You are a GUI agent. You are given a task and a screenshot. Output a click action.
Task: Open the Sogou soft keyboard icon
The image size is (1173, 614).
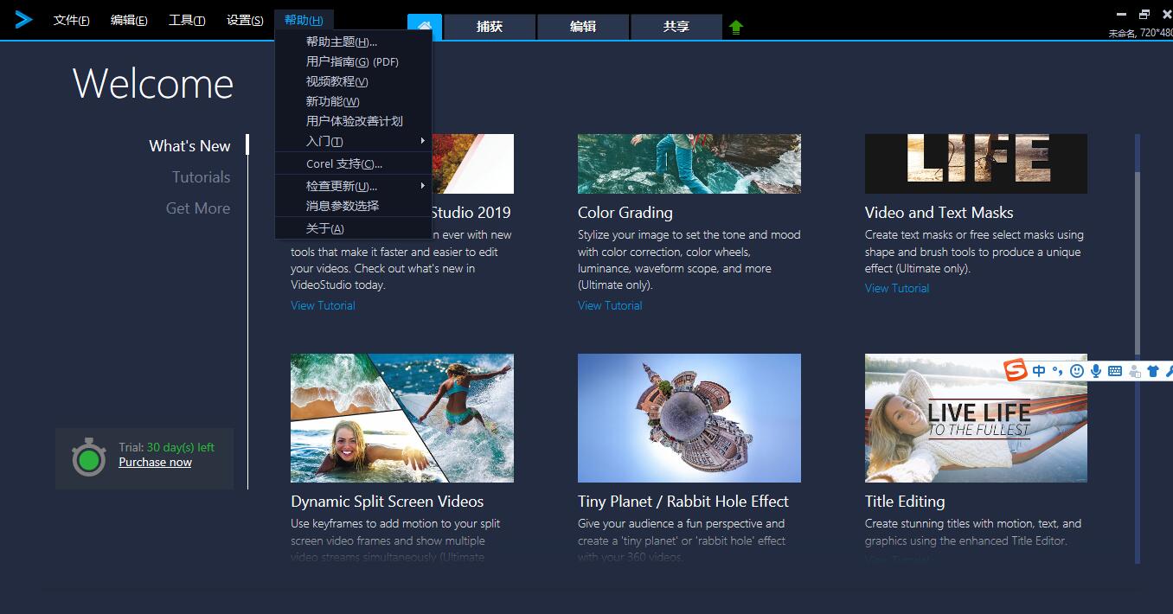click(1115, 371)
